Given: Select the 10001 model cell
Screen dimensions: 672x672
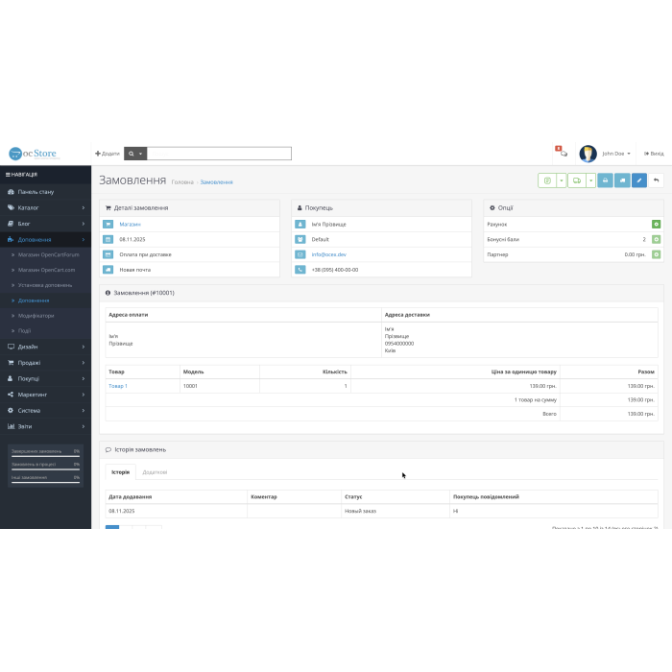Looking at the screenshot, I should point(220,386).
